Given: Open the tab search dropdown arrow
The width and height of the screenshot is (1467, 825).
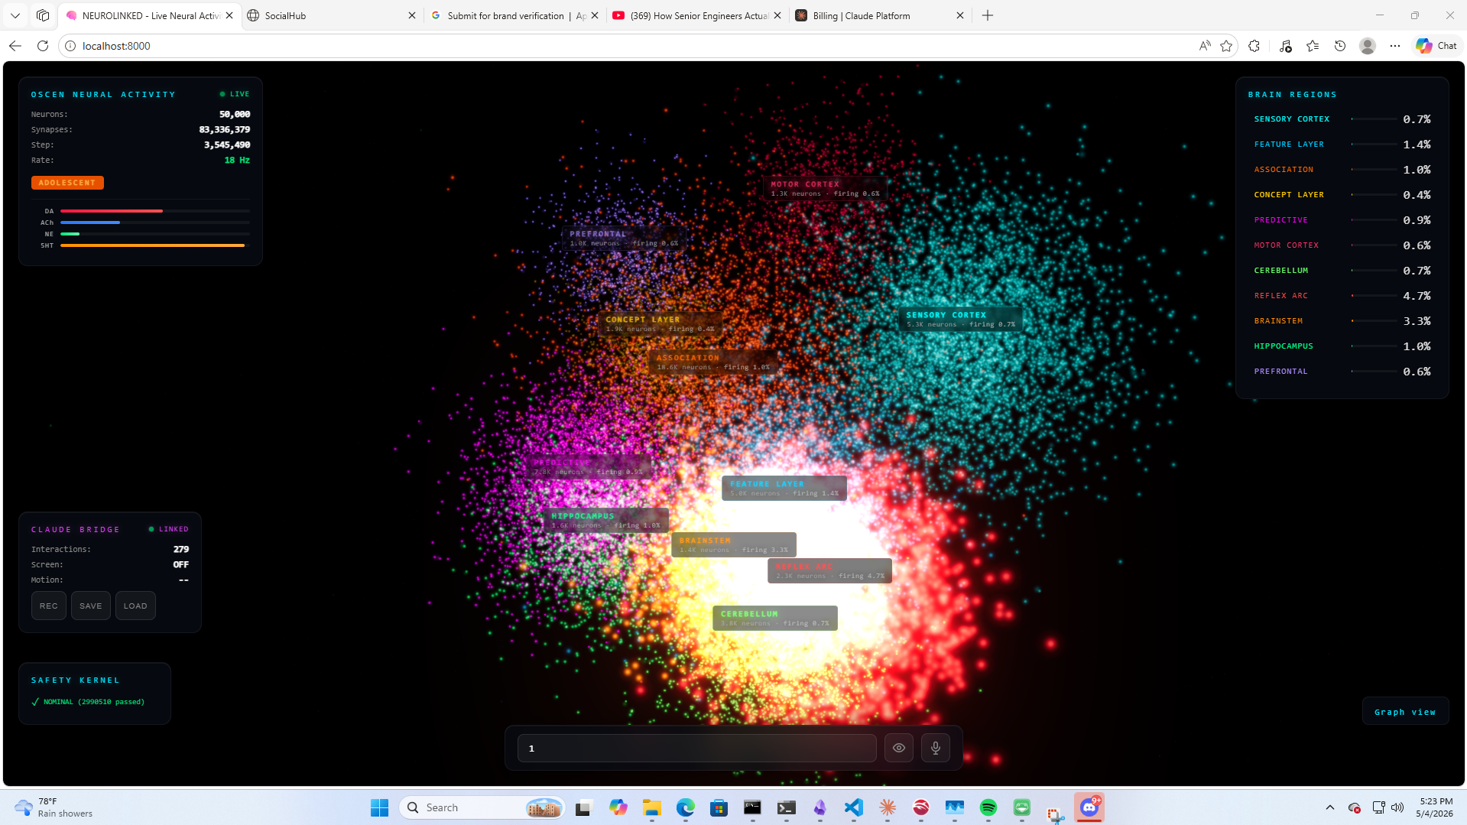Looking at the screenshot, I should [x=15, y=15].
